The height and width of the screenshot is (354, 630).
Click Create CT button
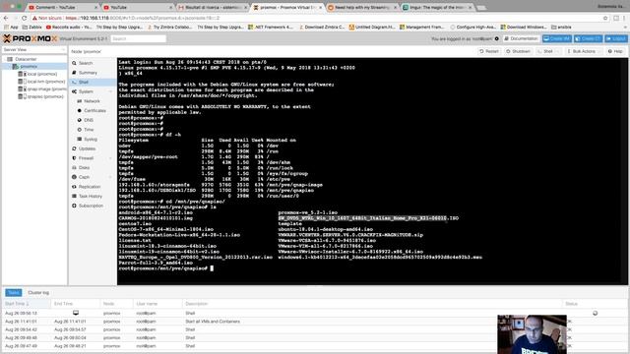pyautogui.click(x=588, y=39)
